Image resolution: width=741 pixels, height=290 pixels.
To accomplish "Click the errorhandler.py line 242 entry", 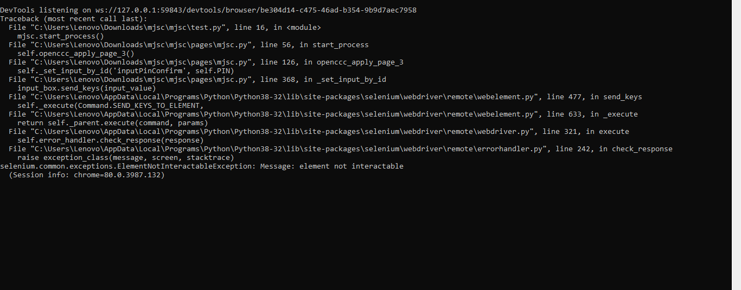I will coord(340,149).
